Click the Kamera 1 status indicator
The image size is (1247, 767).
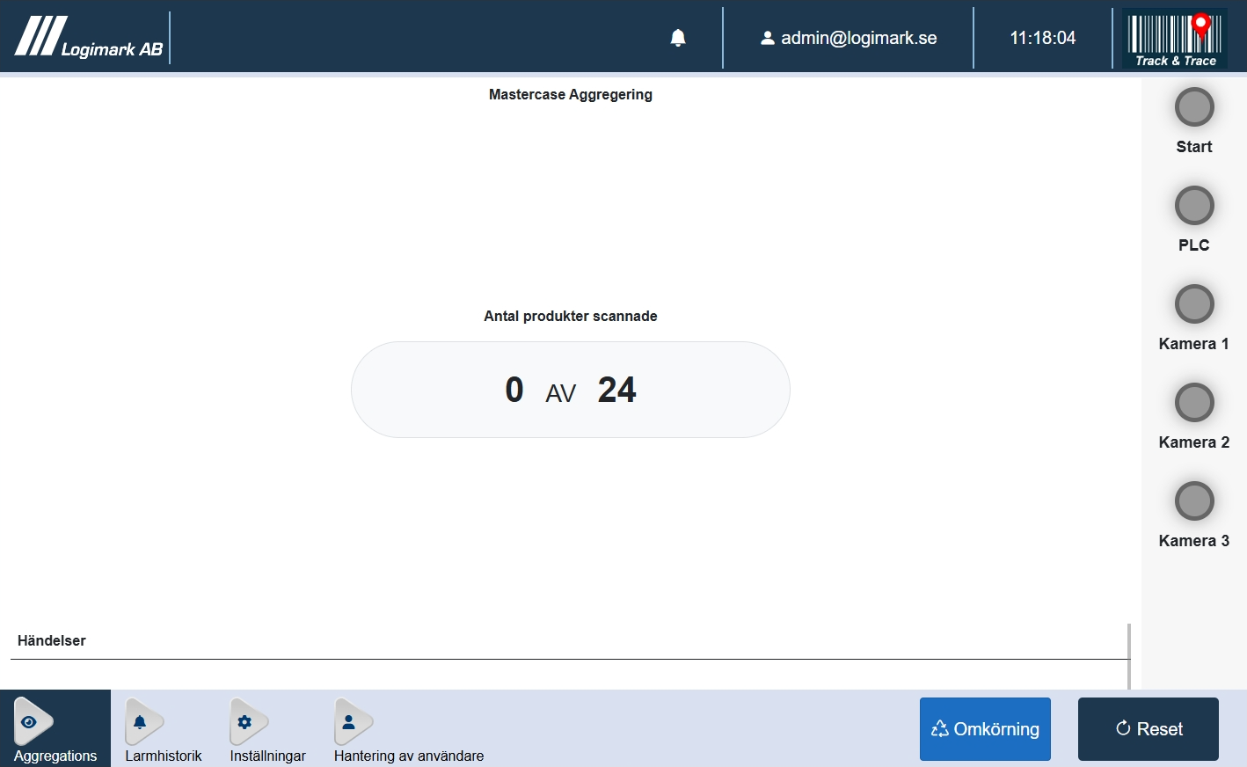point(1193,304)
